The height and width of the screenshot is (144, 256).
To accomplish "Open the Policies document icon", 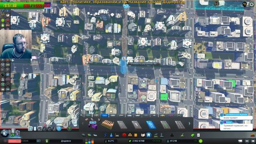I will [198, 135].
